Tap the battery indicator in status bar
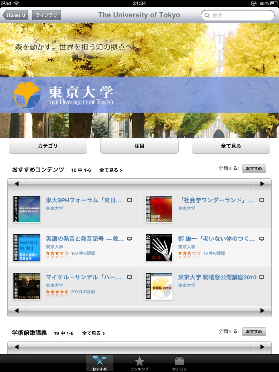Screen dimensions: 279x372 pyautogui.click(x=274, y=3)
